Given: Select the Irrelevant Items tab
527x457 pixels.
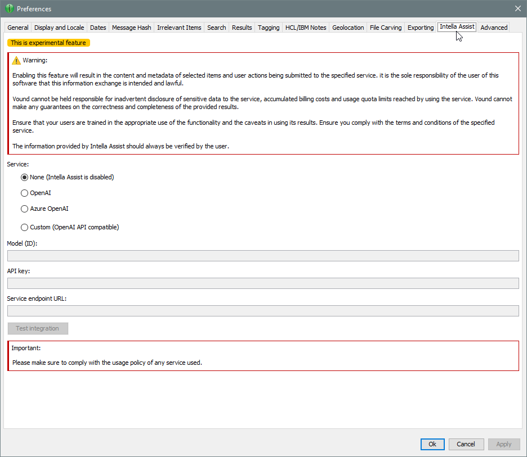Looking at the screenshot, I should (x=179, y=28).
